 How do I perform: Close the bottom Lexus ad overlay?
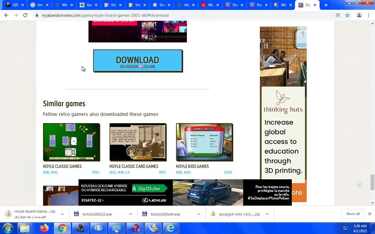click(360, 185)
